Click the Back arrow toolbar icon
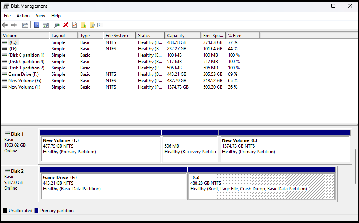The height and width of the screenshot is (223, 359). [5, 25]
